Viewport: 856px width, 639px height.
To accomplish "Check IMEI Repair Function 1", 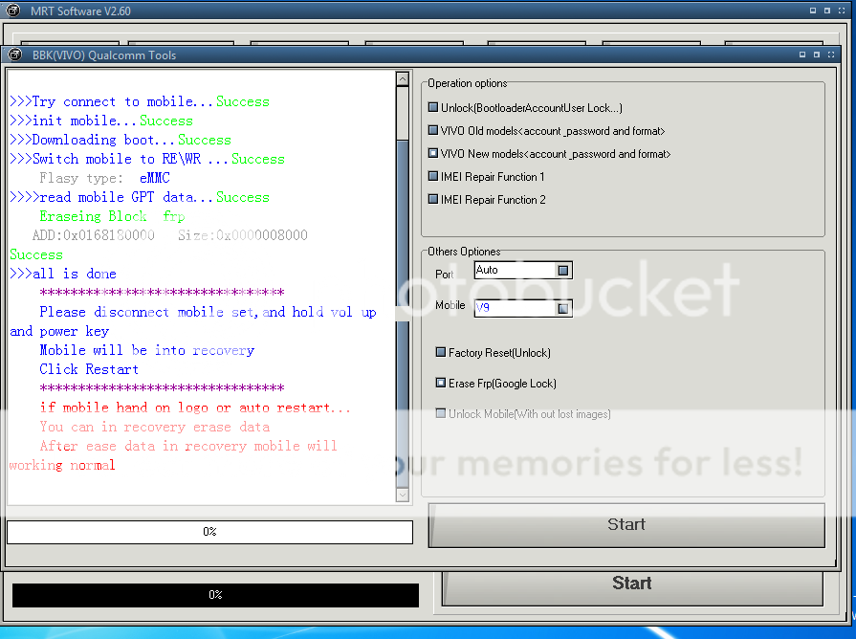I will 433,177.
